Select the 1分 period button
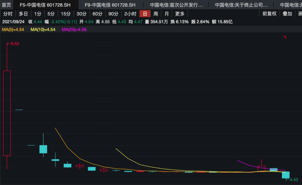This screenshot has height=185, width=302. coord(38,14)
